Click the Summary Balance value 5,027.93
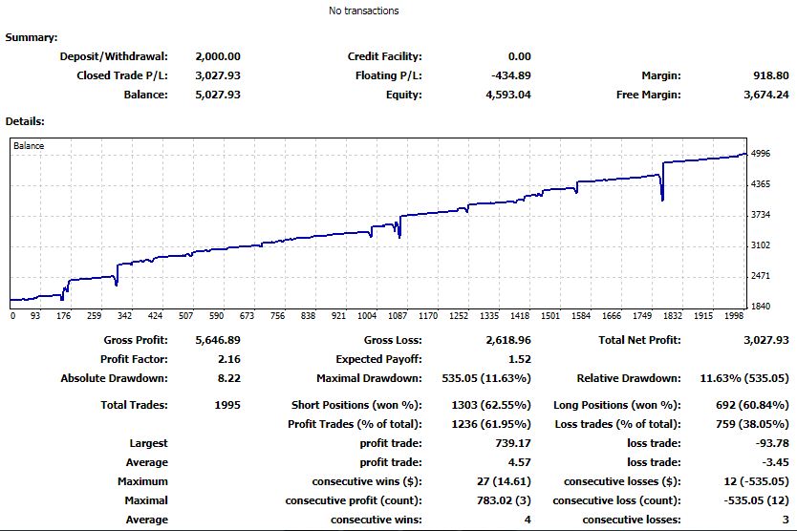Viewport: 797px width, 531px height. click(218, 95)
